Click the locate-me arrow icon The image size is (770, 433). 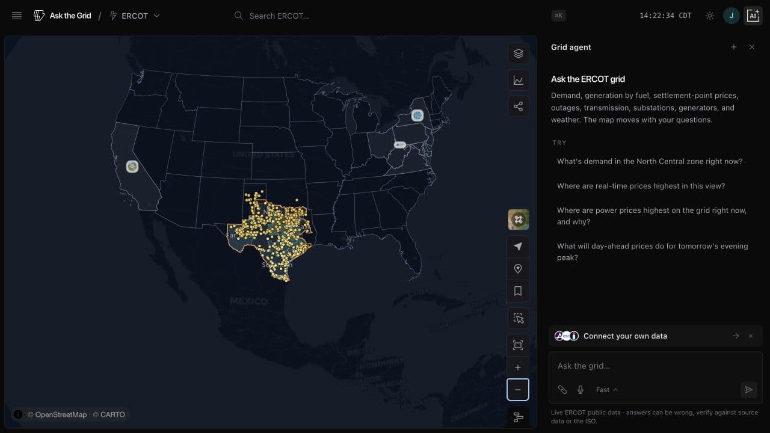click(518, 247)
